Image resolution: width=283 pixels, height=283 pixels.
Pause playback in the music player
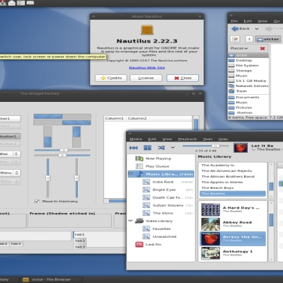pos(147,148)
